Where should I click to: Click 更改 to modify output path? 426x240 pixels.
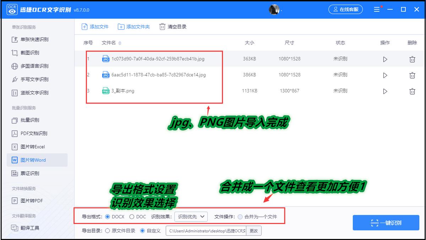tap(254, 230)
